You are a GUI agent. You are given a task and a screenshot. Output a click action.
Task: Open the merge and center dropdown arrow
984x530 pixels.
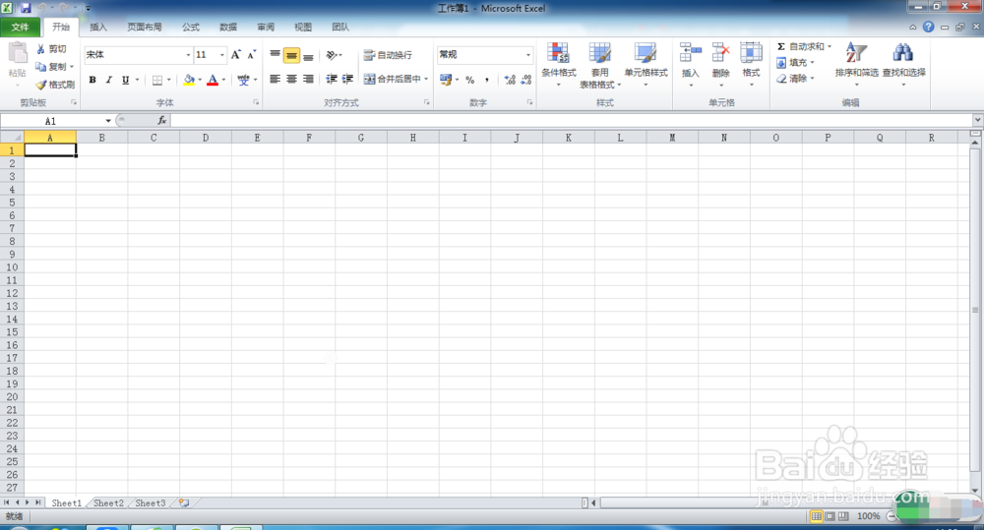click(426, 79)
